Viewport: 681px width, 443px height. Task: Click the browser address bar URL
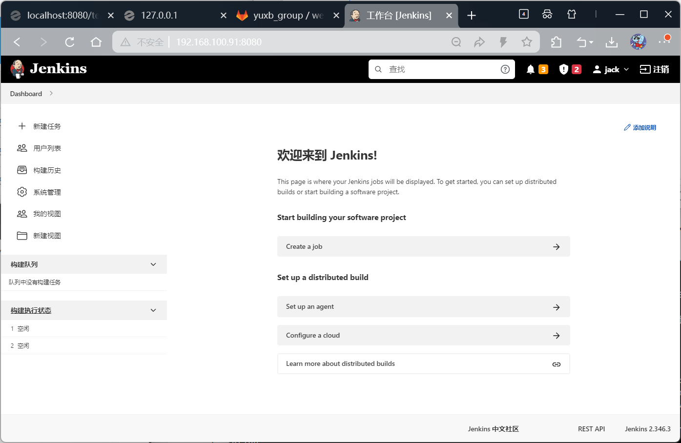pyautogui.click(x=219, y=42)
